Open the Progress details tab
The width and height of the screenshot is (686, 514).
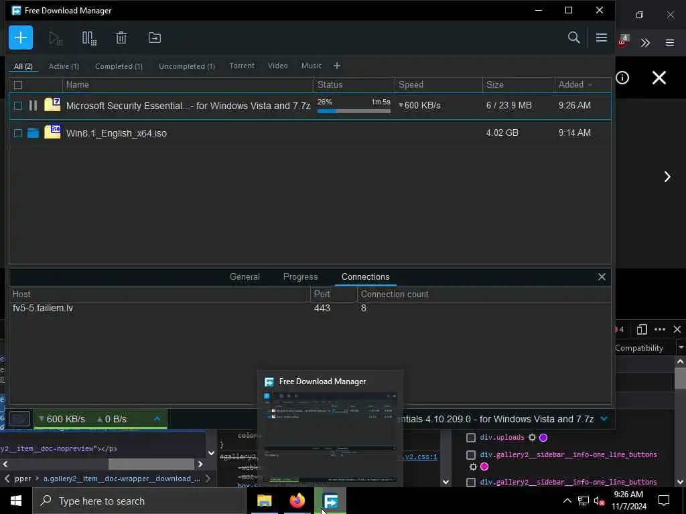click(x=301, y=276)
